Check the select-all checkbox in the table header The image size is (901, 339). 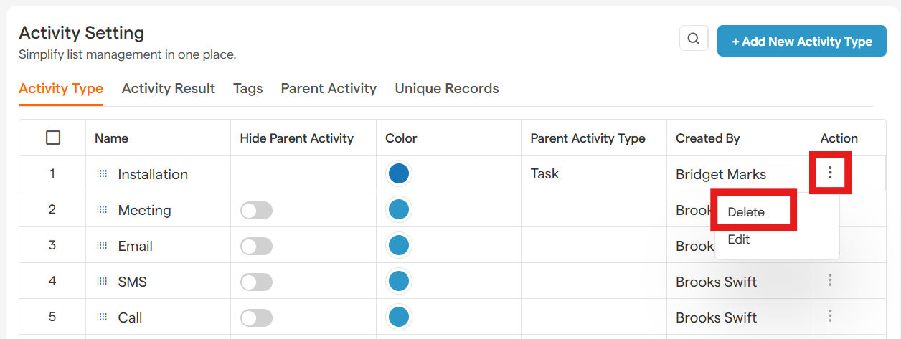click(x=52, y=138)
